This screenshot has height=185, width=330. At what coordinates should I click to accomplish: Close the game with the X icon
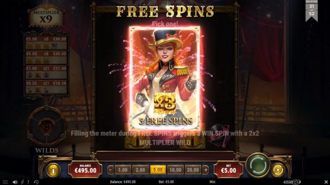click(326, 181)
